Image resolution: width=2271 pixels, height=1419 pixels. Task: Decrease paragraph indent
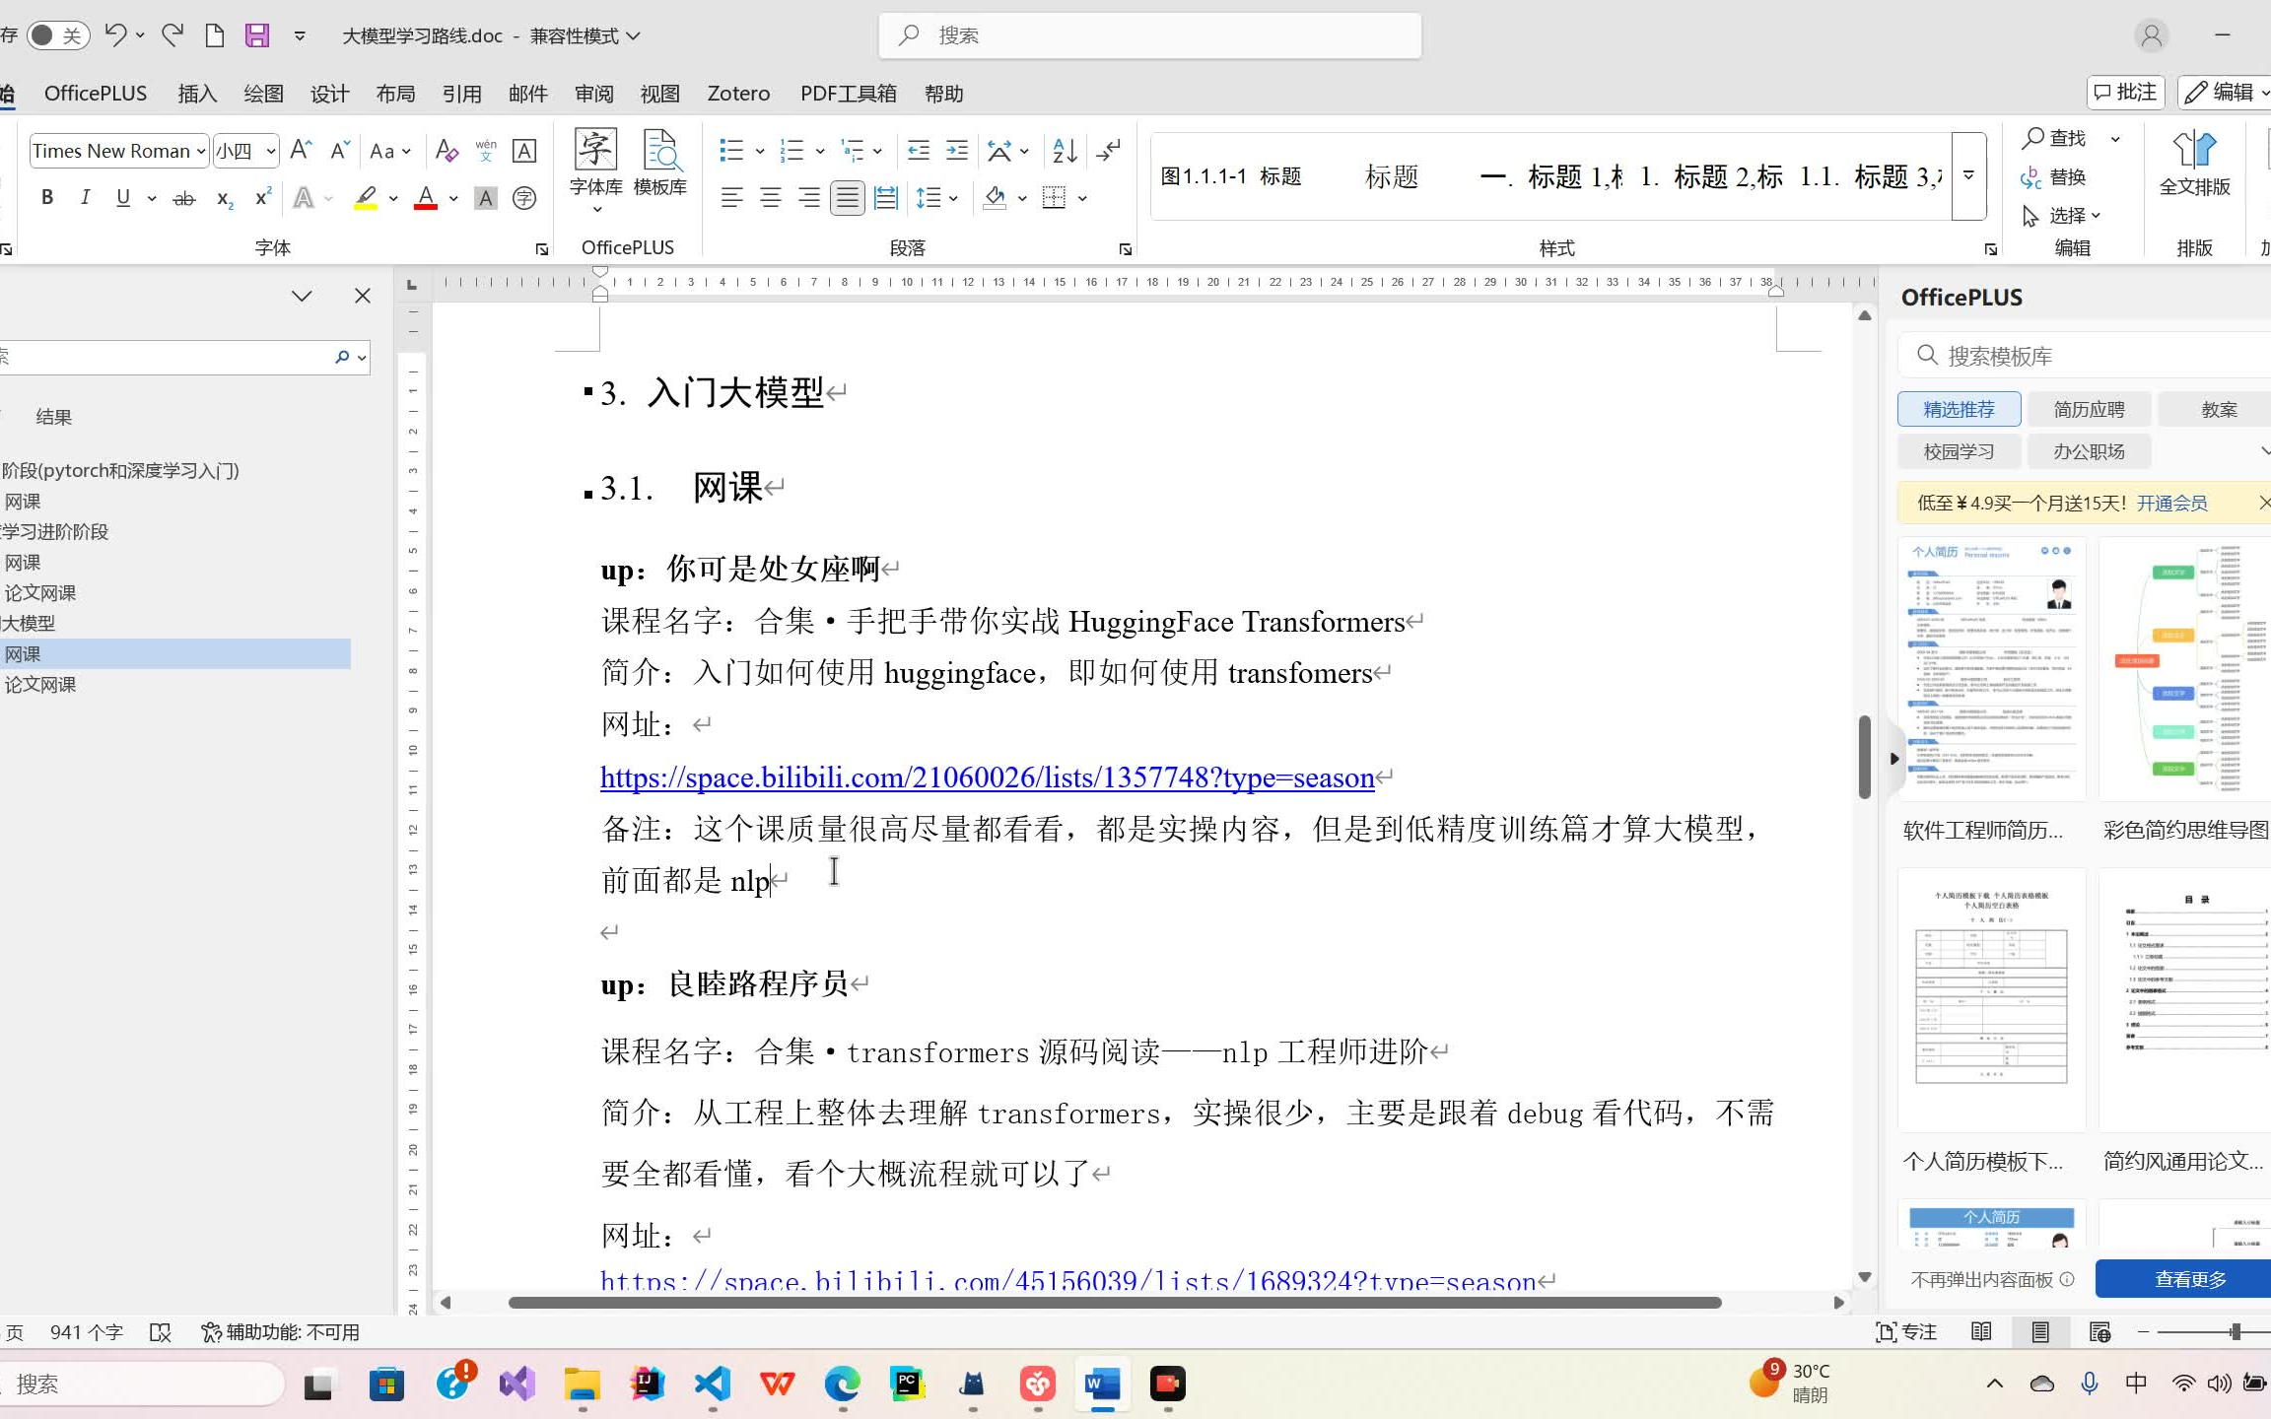pos(919,151)
